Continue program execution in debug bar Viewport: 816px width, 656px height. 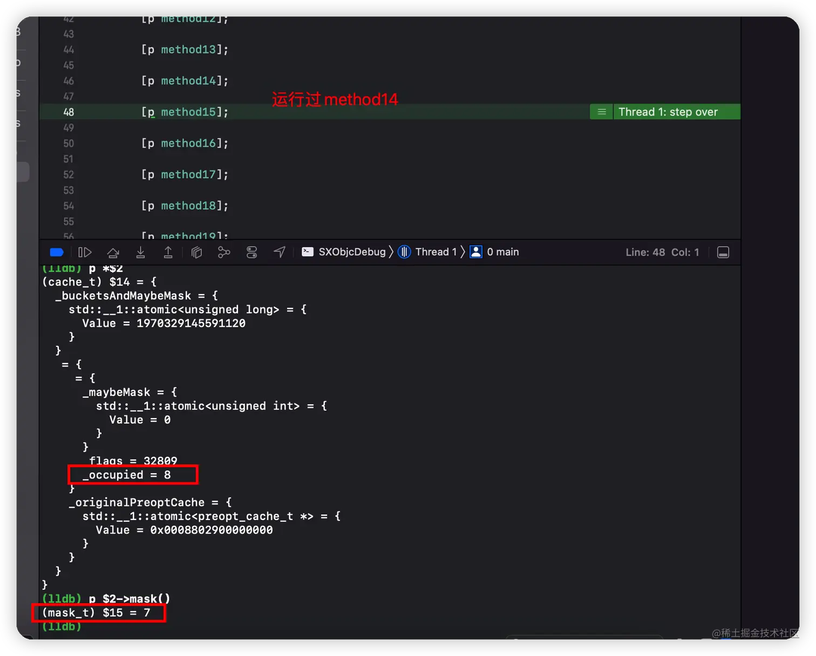(x=85, y=252)
